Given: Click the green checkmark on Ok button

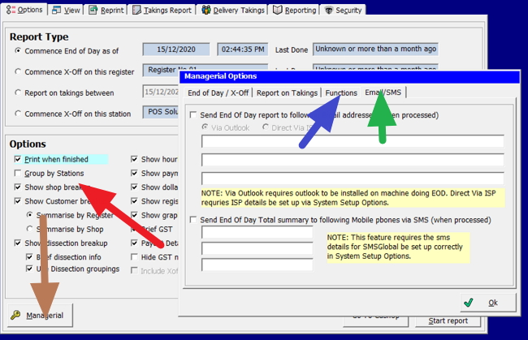Looking at the screenshot, I should (469, 303).
